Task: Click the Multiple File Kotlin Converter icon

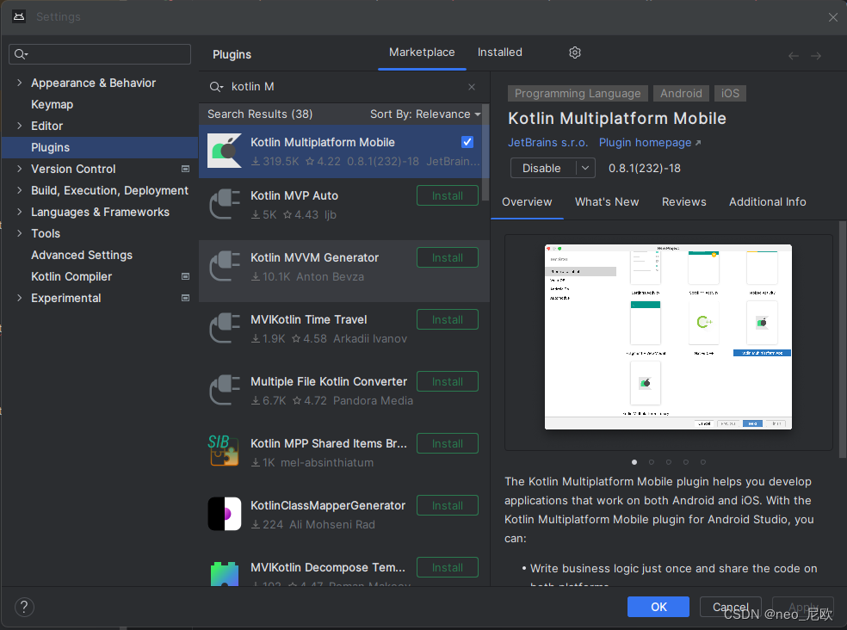Action: point(225,390)
